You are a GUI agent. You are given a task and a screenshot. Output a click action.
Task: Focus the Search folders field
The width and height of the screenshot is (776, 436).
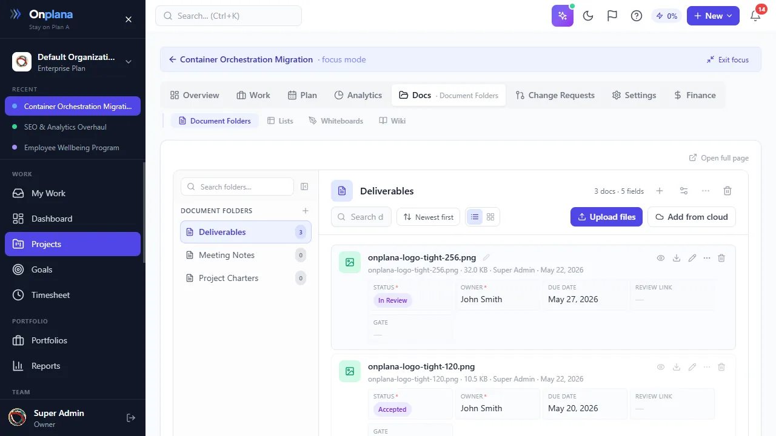pos(237,187)
